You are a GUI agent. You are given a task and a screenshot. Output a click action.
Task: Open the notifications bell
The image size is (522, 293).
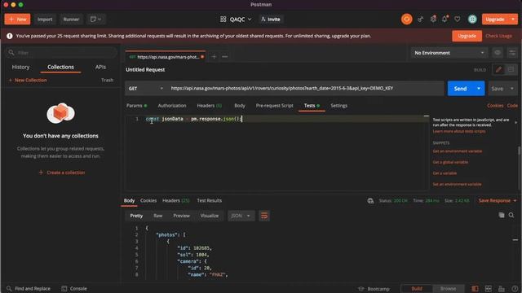click(x=445, y=20)
